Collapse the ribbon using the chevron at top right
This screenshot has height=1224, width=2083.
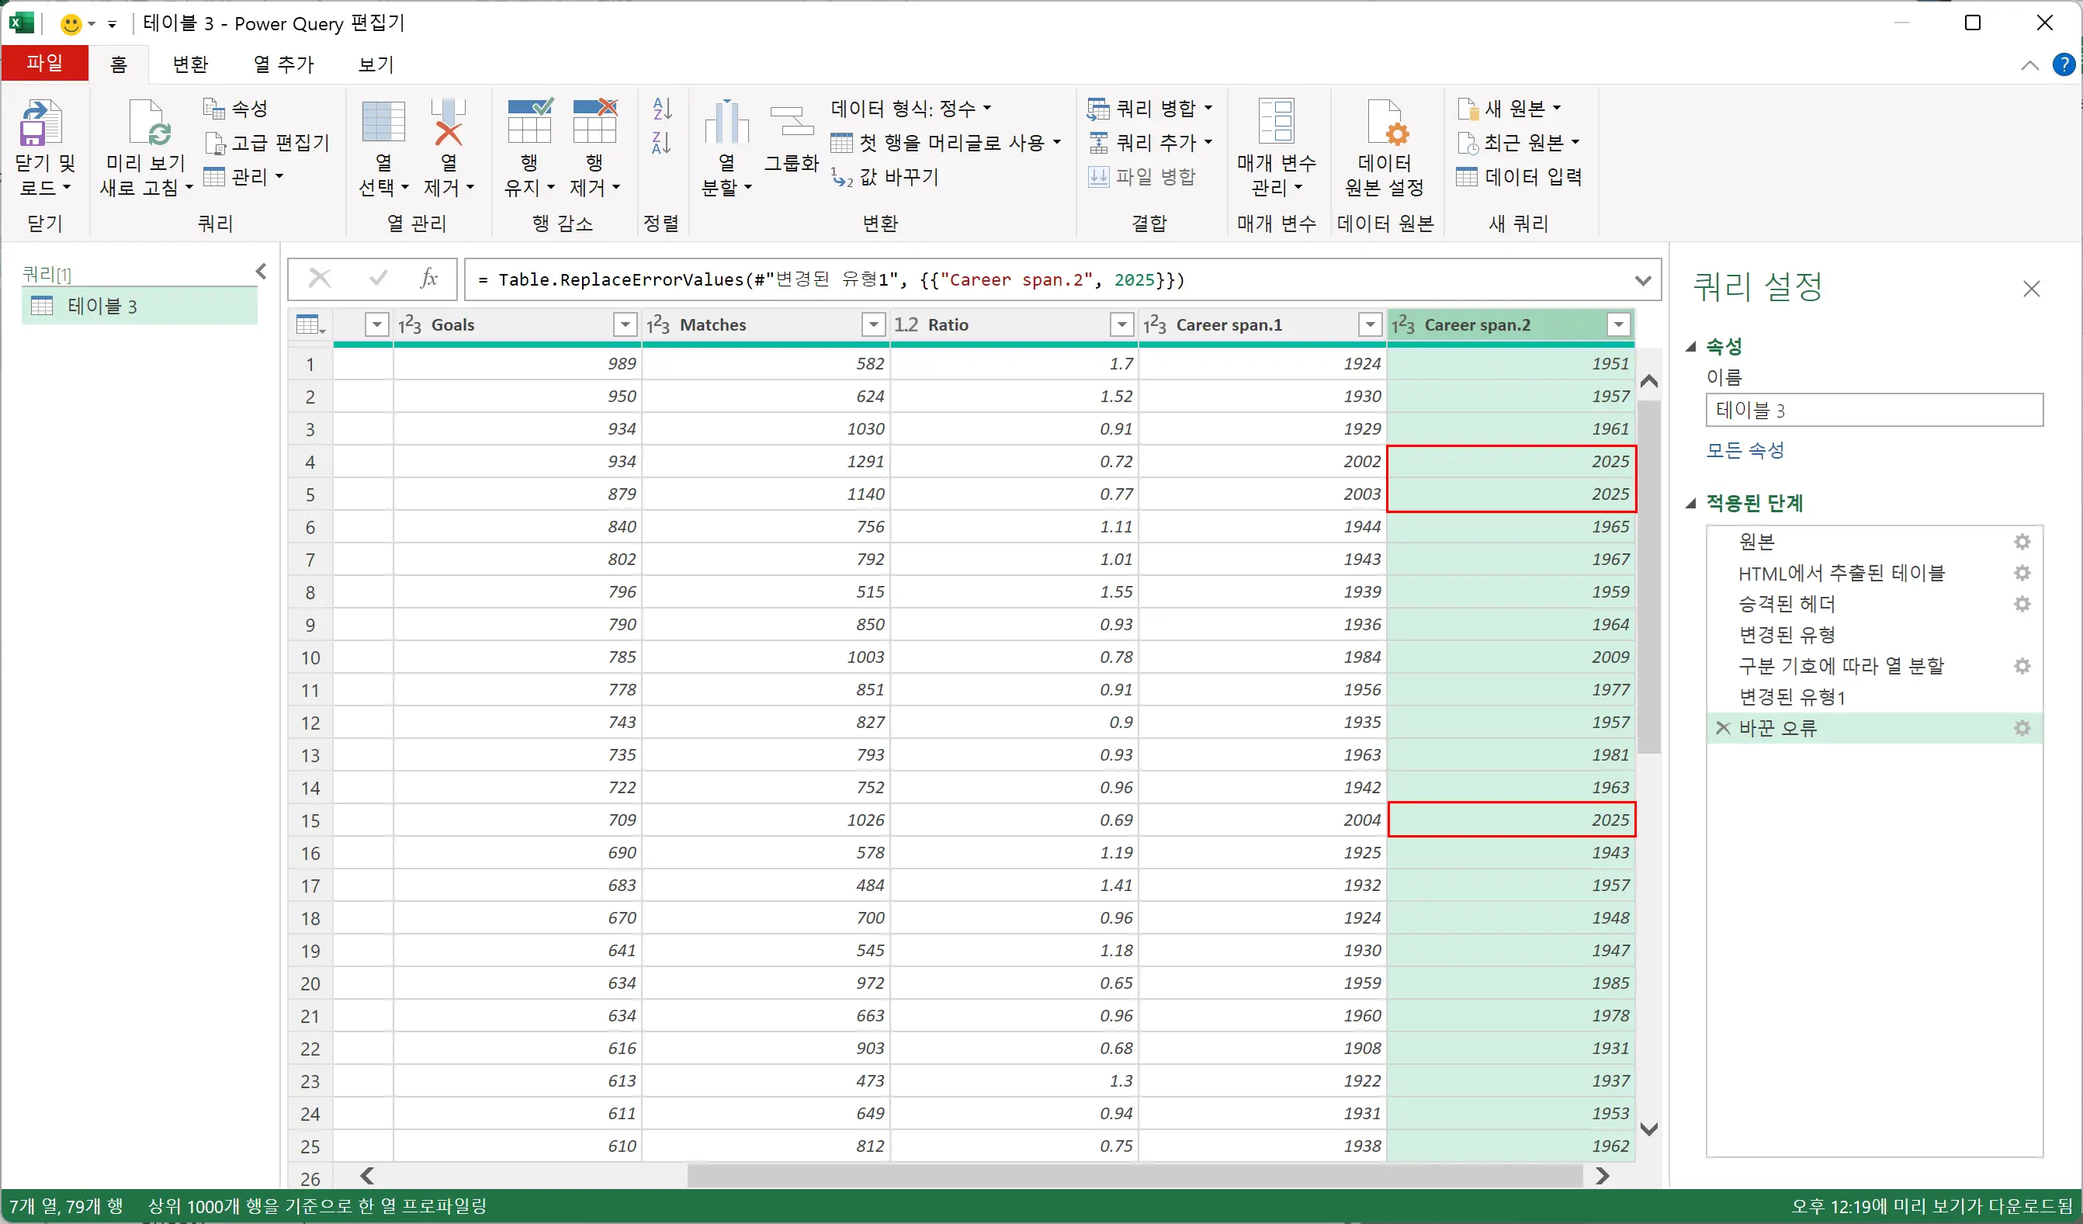(x=2030, y=64)
